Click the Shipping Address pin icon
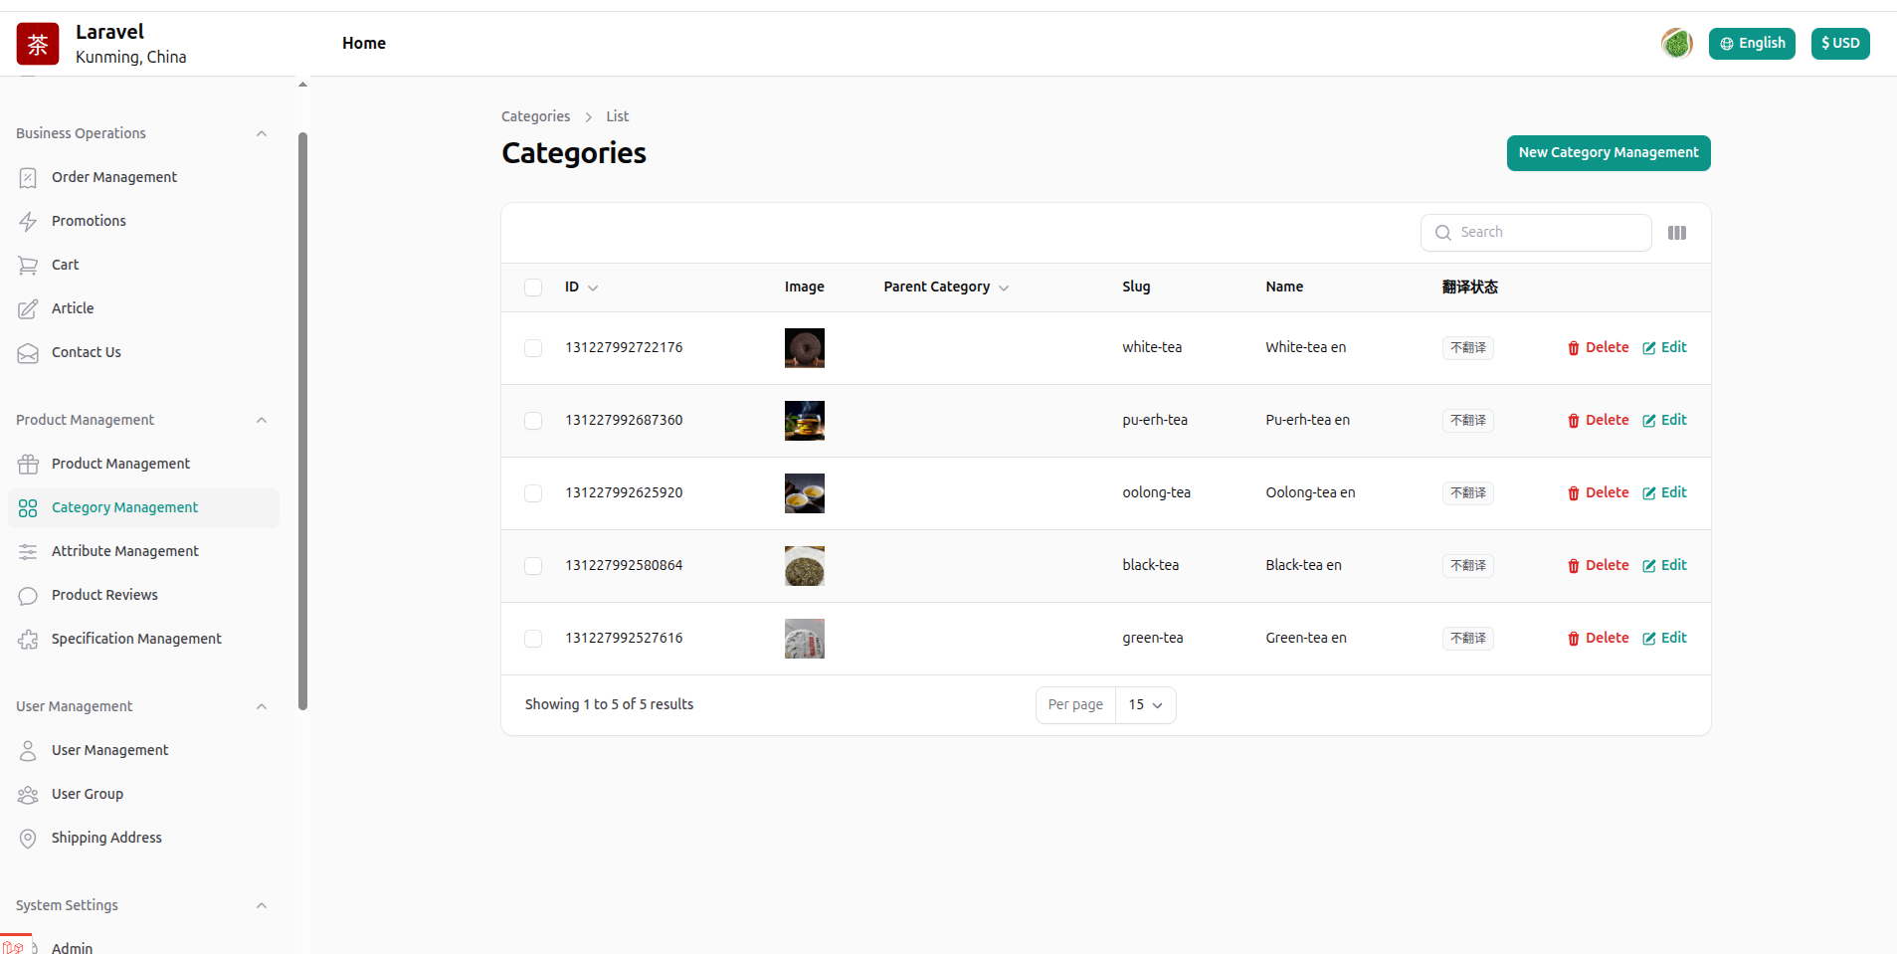 (x=28, y=839)
